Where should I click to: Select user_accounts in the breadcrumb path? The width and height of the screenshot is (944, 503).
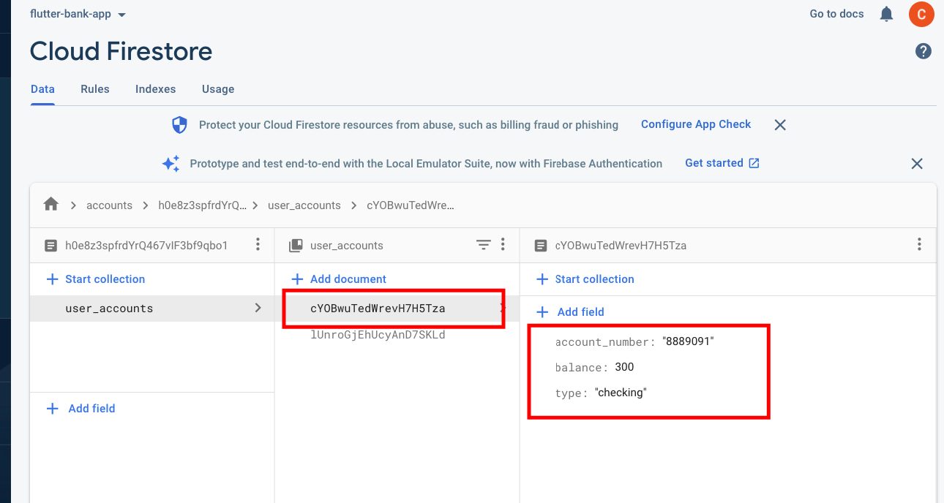tap(304, 205)
